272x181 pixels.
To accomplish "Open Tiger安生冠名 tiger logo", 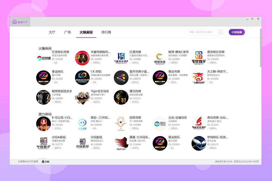I will [x=82, y=97].
